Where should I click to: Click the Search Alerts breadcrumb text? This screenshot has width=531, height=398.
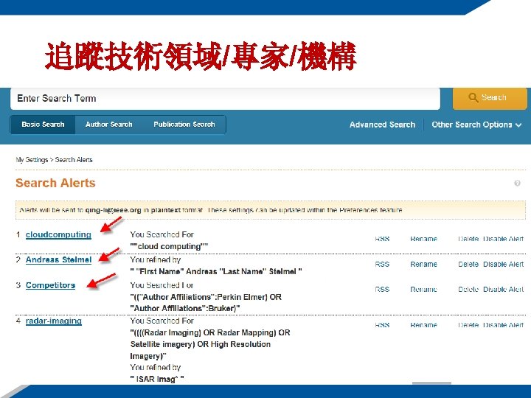tap(74, 160)
